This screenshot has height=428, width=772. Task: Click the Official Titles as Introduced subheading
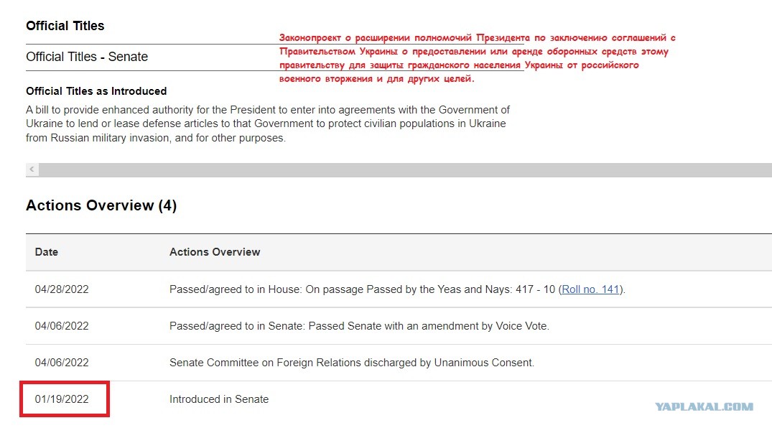tap(96, 91)
